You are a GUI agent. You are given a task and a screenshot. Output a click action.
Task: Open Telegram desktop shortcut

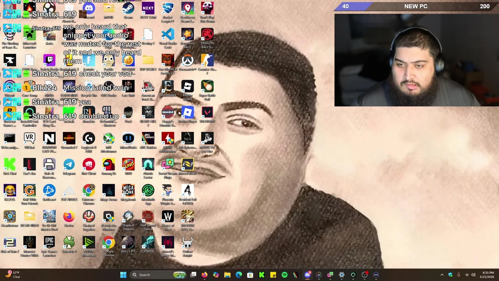[69, 167]
